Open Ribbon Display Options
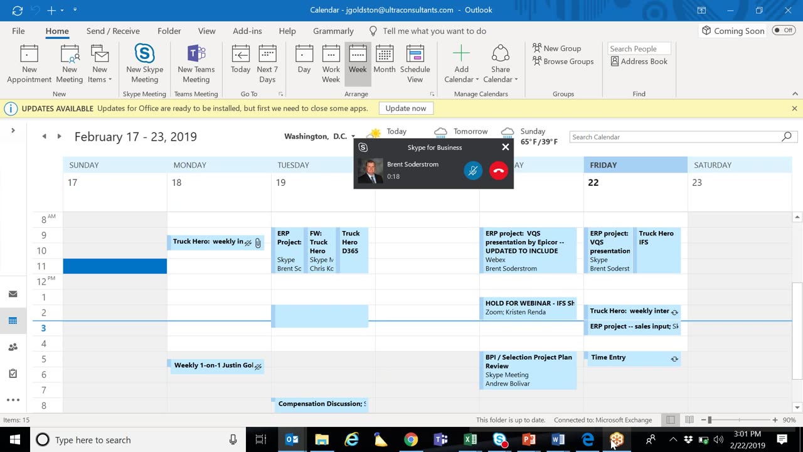Viewport: 803px width, 452px height. [x=701, y=10]
